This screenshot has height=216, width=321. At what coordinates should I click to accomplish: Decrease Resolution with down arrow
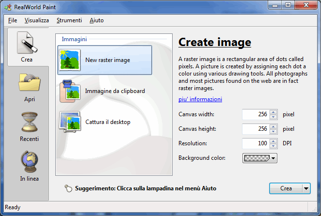tap(273, 146)
